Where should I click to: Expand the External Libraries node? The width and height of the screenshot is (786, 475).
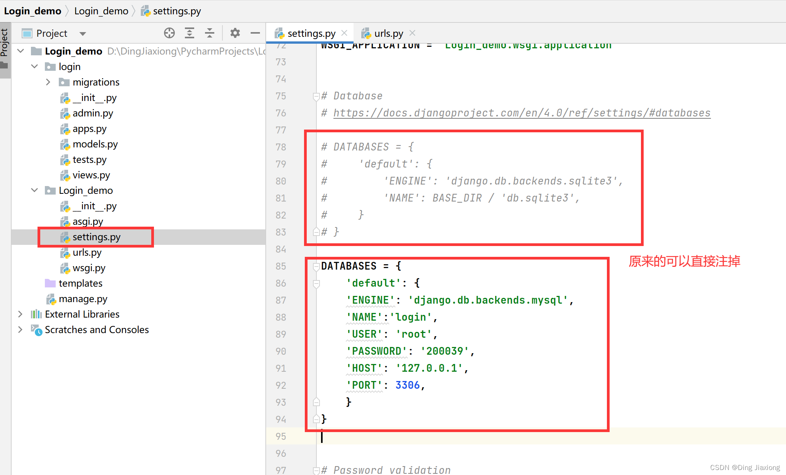20,314
